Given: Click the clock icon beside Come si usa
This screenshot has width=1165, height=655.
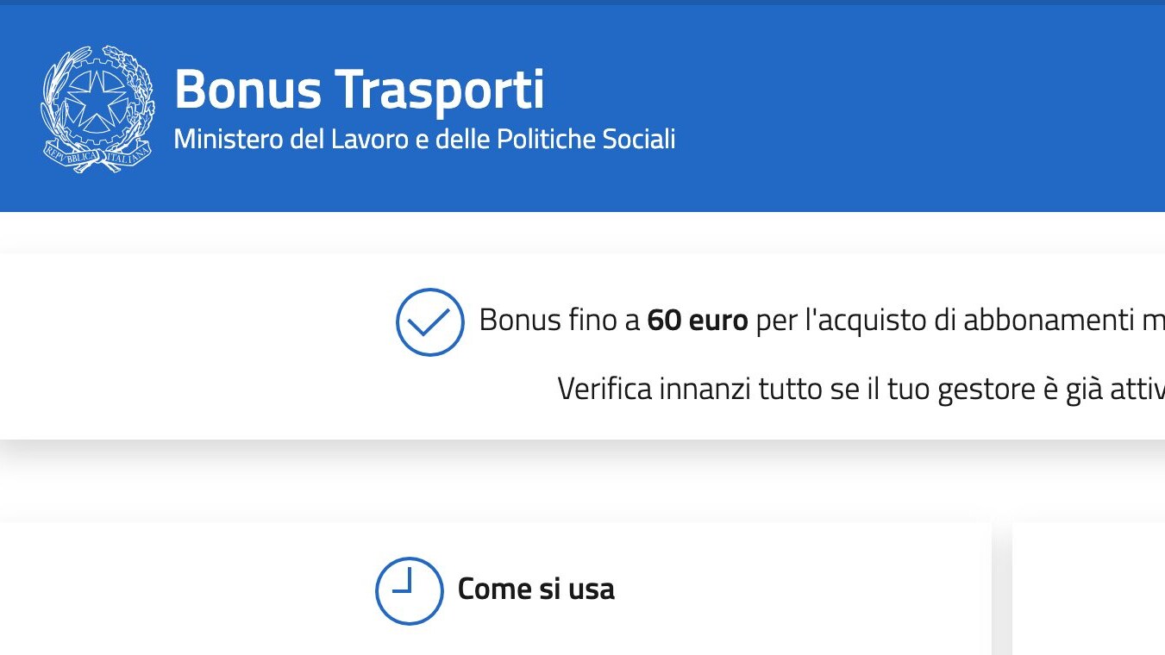Looking at the screenshot, I should pos(409,590).
